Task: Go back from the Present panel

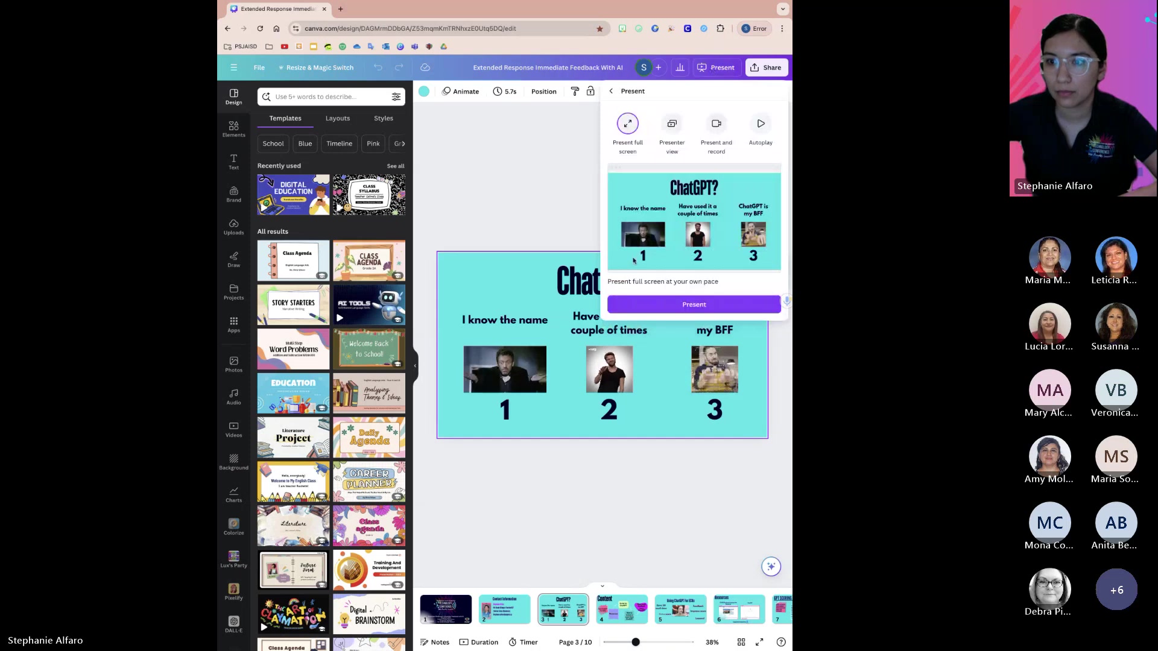Action: (x=611, y=91)
